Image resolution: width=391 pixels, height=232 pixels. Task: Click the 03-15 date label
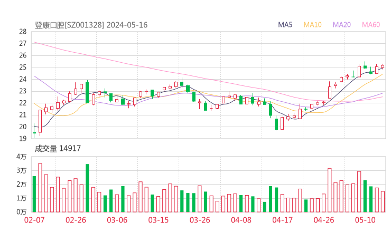coord(159,220)
